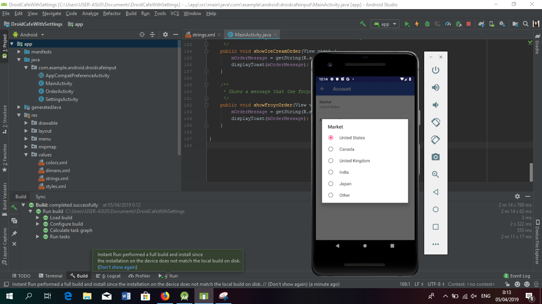Screen dimensions: 542x304
Task: Choose the Other market option
Action: [331, 195]
